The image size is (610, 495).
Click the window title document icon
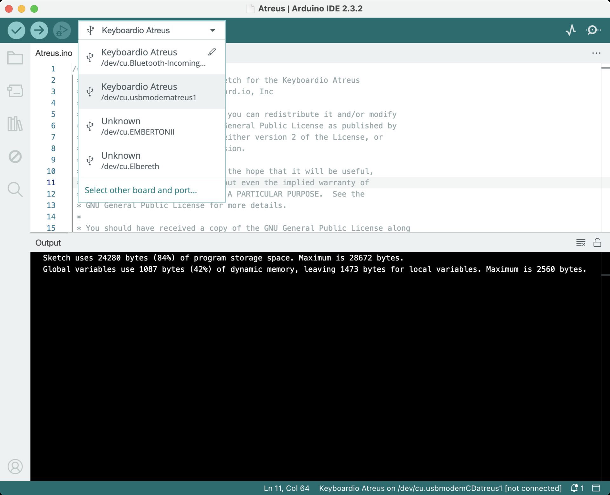[x=251, y=9]
